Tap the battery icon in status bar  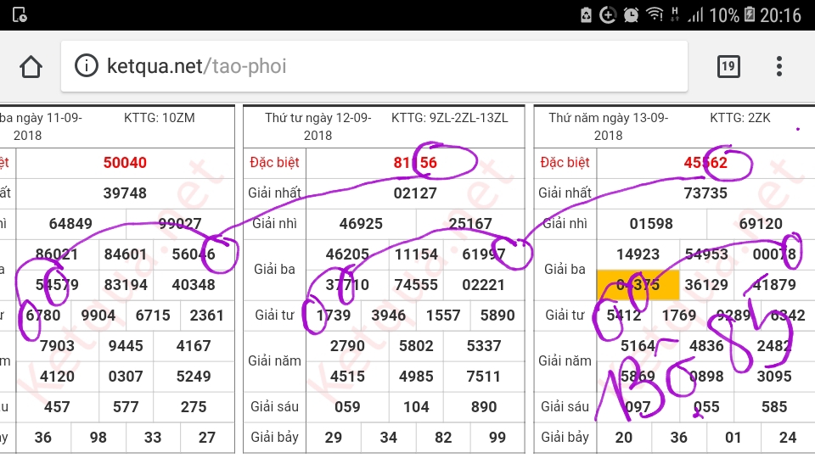coord(750,14)
